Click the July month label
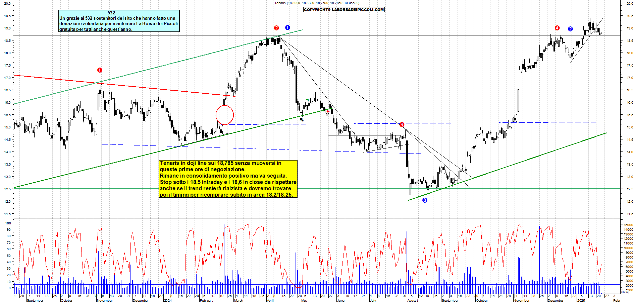Screen dimensions: 634x302 373,300
